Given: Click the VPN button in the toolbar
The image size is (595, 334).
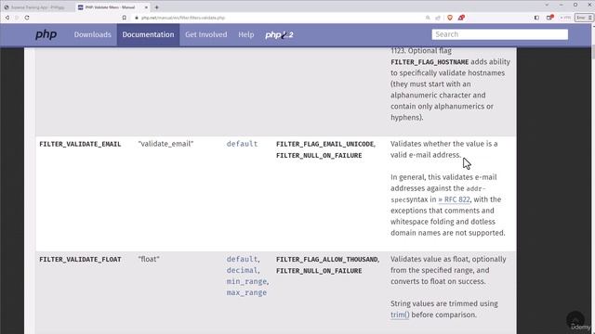Looking at the screenshot, I should [x=565, y=18].
